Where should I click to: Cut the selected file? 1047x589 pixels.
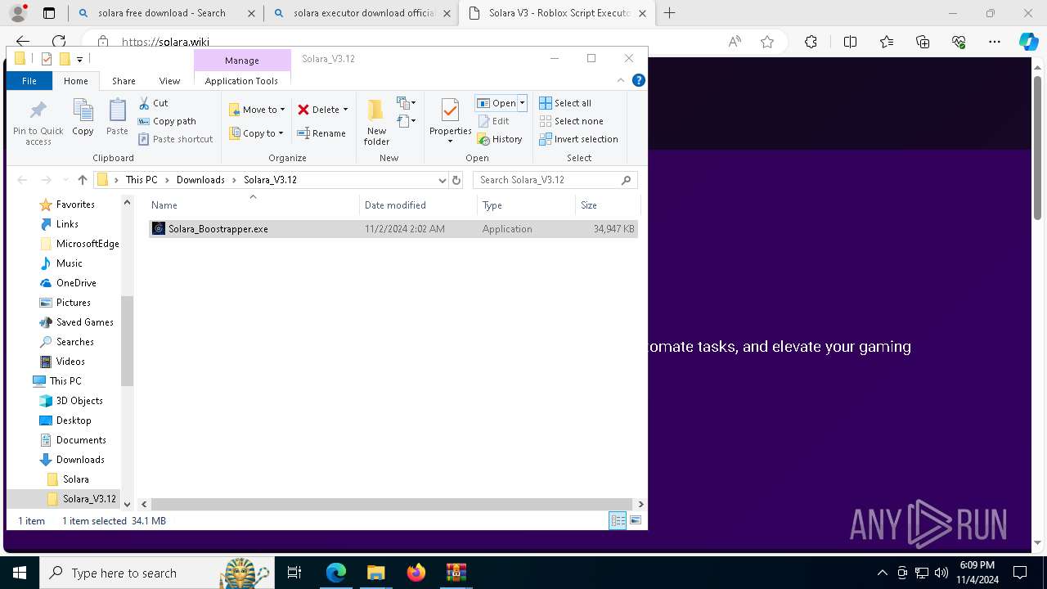153,103
